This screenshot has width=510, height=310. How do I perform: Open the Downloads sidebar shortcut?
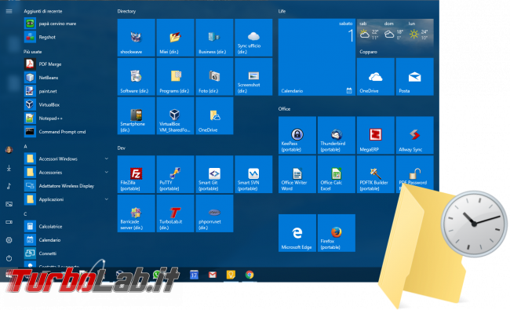pos(9,168)
